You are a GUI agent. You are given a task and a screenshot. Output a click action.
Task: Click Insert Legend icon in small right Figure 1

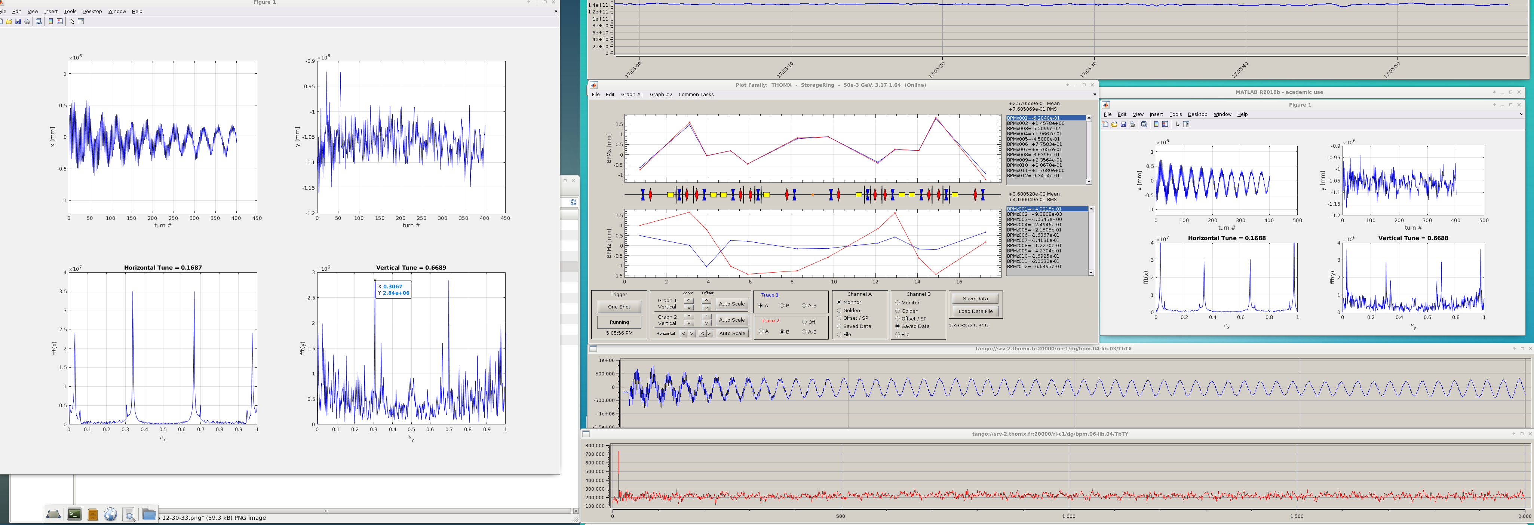(x=1165, y=125)
